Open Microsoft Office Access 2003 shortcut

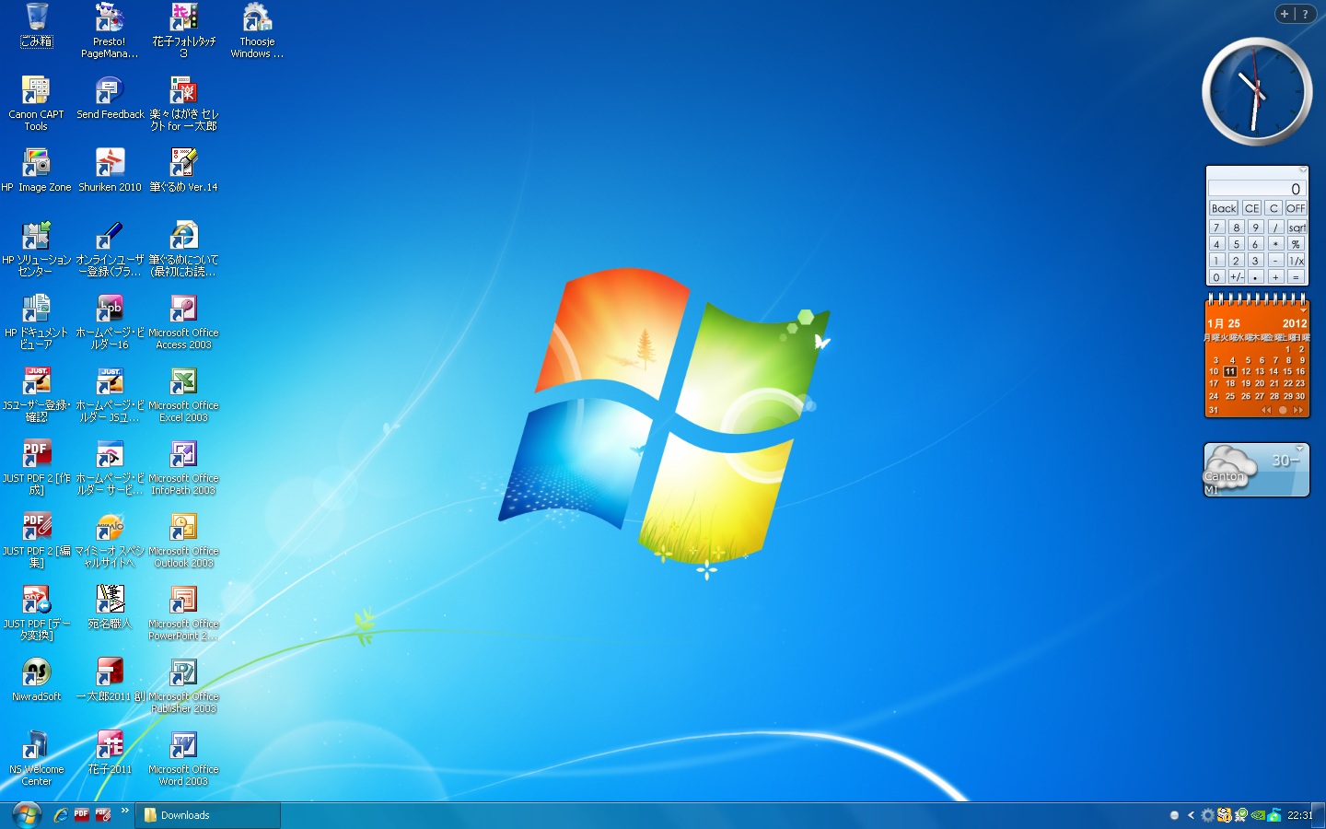coord(183,321)
